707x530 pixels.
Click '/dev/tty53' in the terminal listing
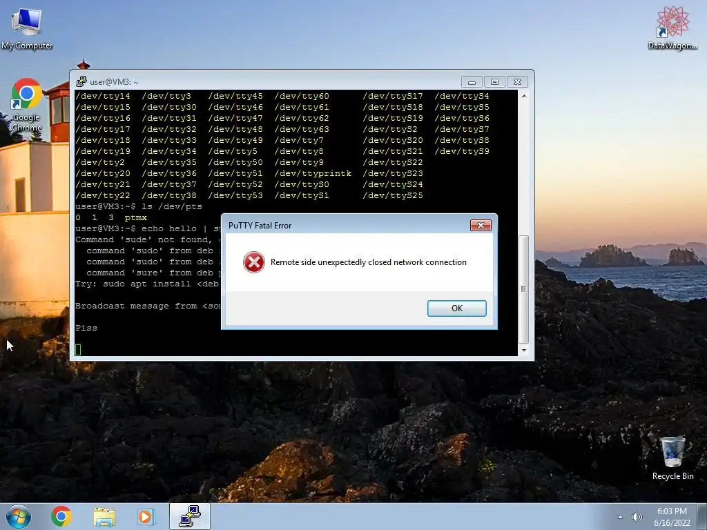(235, 195)
